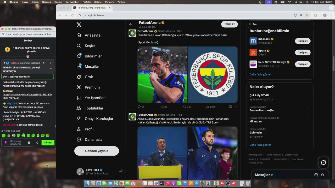
Task: Follow mackolik account
Action: point(303,41)
